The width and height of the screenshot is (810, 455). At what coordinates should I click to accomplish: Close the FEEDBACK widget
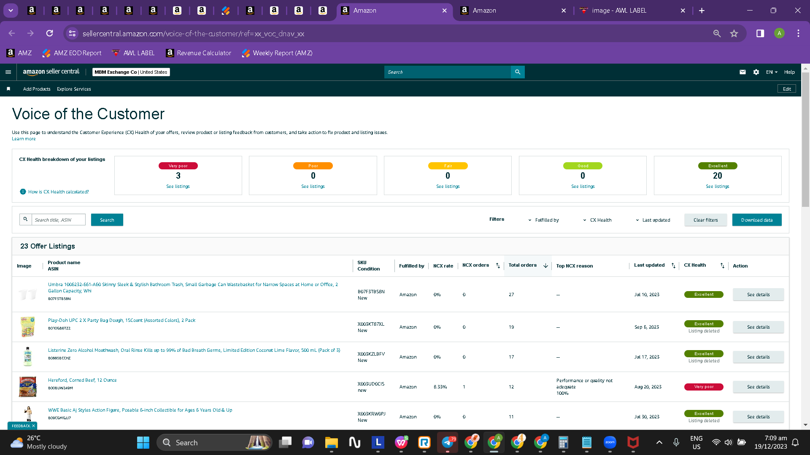[x=34, y=426]
